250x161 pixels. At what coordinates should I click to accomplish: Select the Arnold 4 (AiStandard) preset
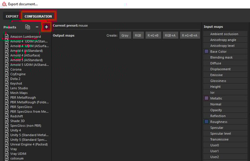click(x=27, y=51)
